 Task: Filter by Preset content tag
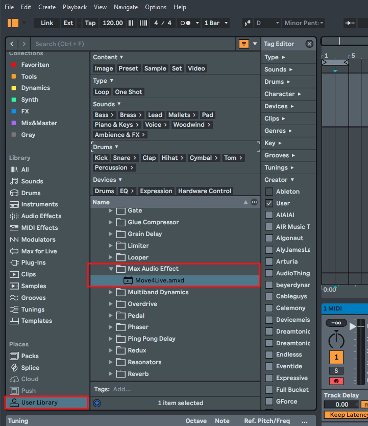128,68
